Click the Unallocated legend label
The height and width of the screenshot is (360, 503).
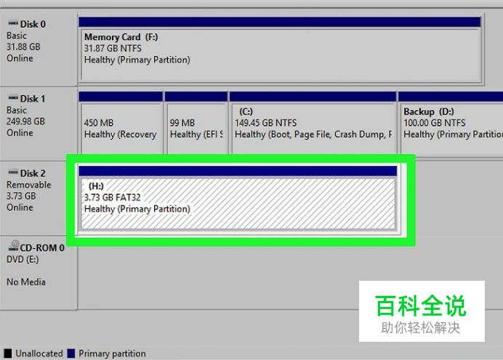pyautogui.click(x=39, y=353)
